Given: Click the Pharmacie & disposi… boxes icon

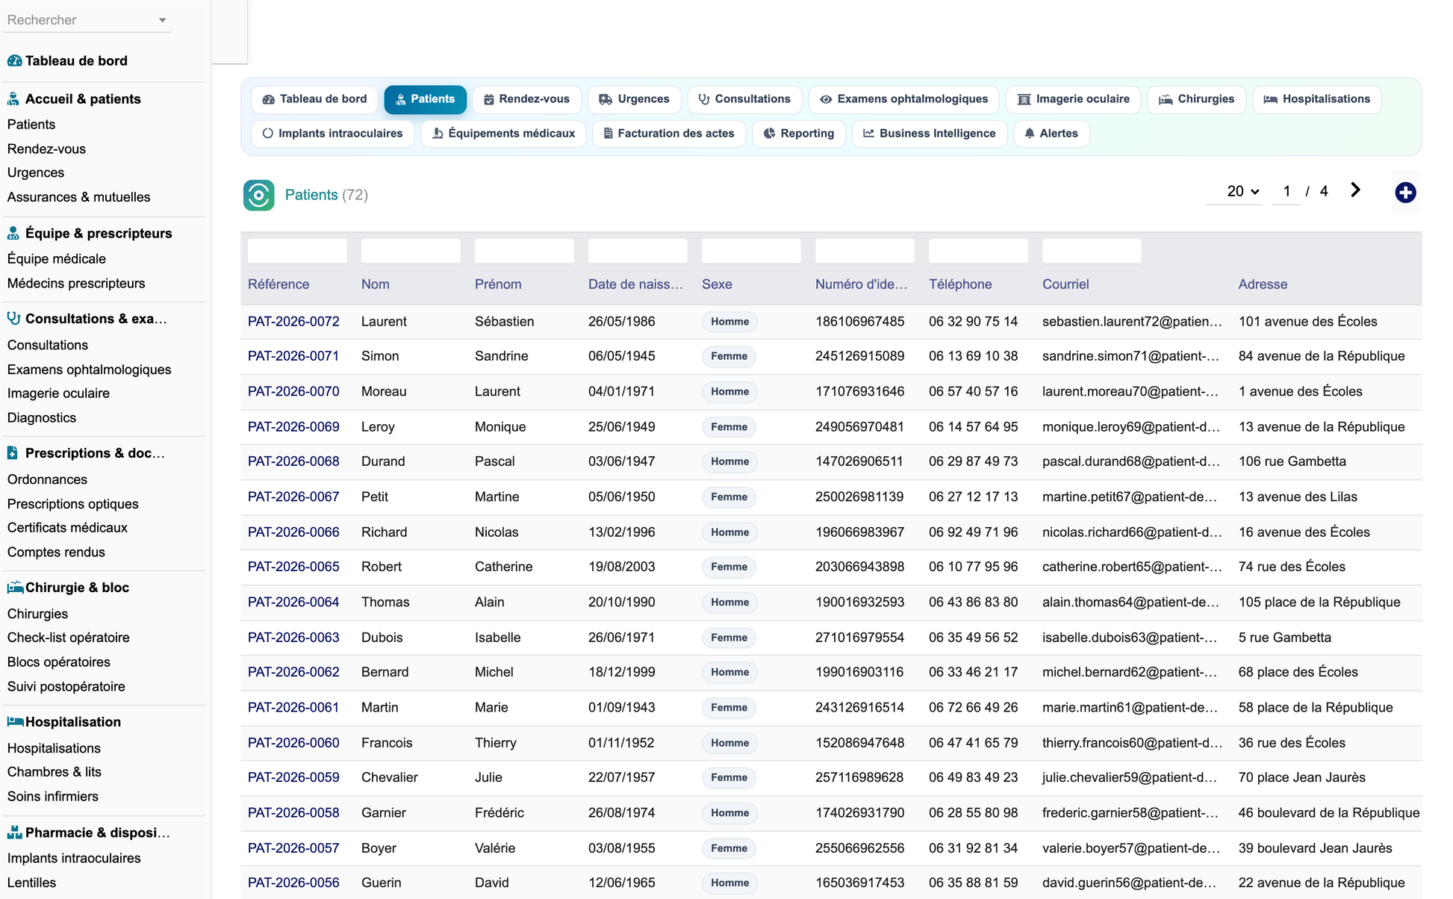Looking at the screenshot, I should pos(14,832).
